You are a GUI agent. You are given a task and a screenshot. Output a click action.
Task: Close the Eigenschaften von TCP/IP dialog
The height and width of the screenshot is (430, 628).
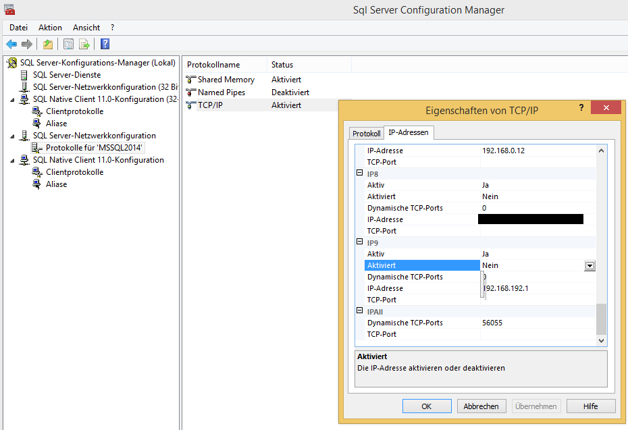[606, 107]
